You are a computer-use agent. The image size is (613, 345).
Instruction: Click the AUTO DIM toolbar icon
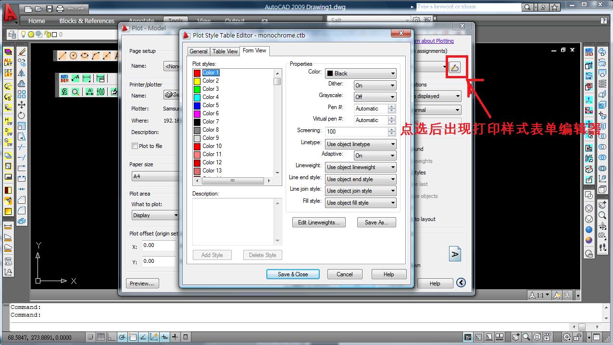point(64,78)
